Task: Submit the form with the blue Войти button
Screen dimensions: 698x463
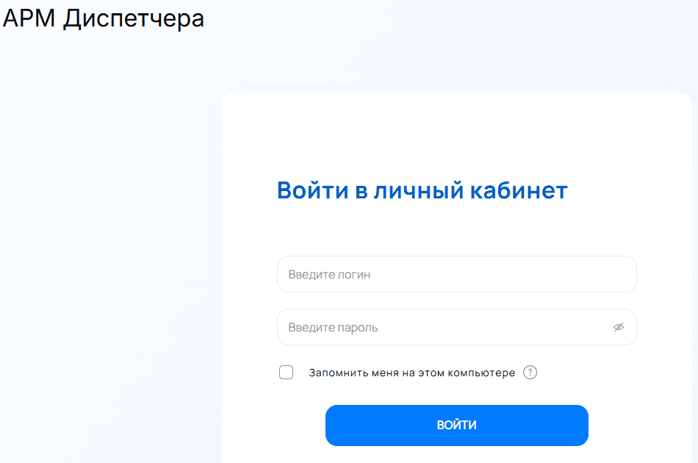Action: point(456,426)
